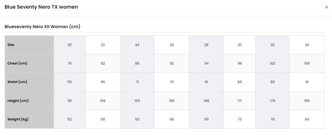This screenshot has height=135, width=332.
Task: Click height value 151
Action: [x=70, y=101]
